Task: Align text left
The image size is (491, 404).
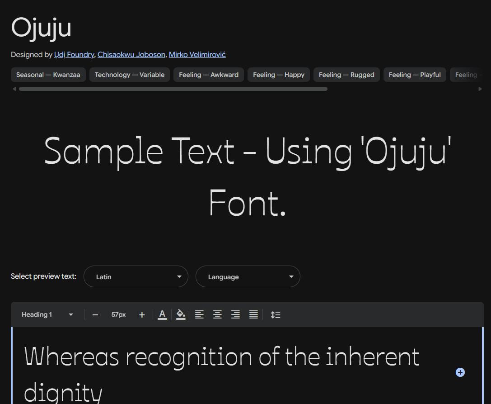Action: tap(200, 314)
